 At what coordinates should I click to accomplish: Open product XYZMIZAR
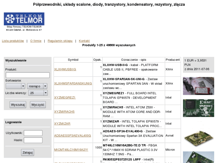(x=62, y=124)
